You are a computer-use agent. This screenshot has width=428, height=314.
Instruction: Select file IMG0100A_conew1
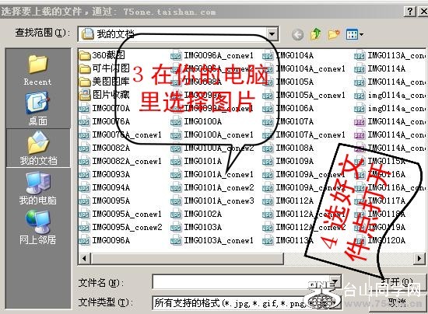(x=212, y=134)
